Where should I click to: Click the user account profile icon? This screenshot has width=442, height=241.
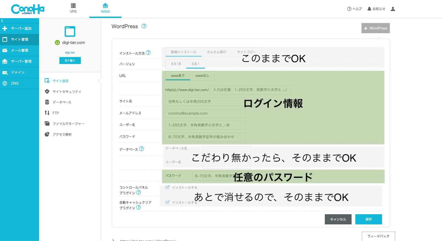(x=393, y=9)
